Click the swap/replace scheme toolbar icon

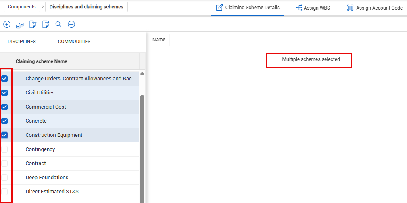coord(20,25)
